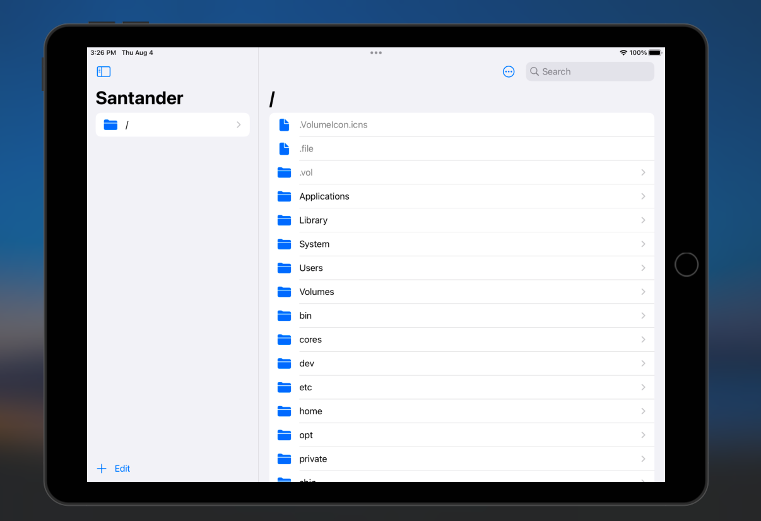The image size is (761, 521).
Task: Click the battery status icon
Action: point(655,53)
